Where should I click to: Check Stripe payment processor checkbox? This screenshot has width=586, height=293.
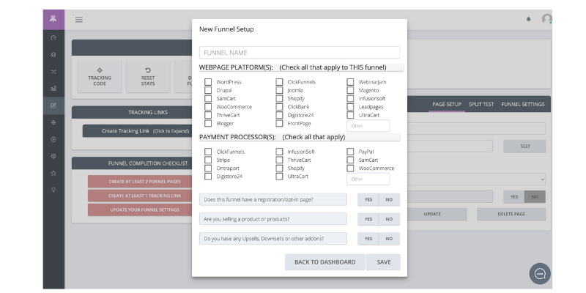point(208,160)
